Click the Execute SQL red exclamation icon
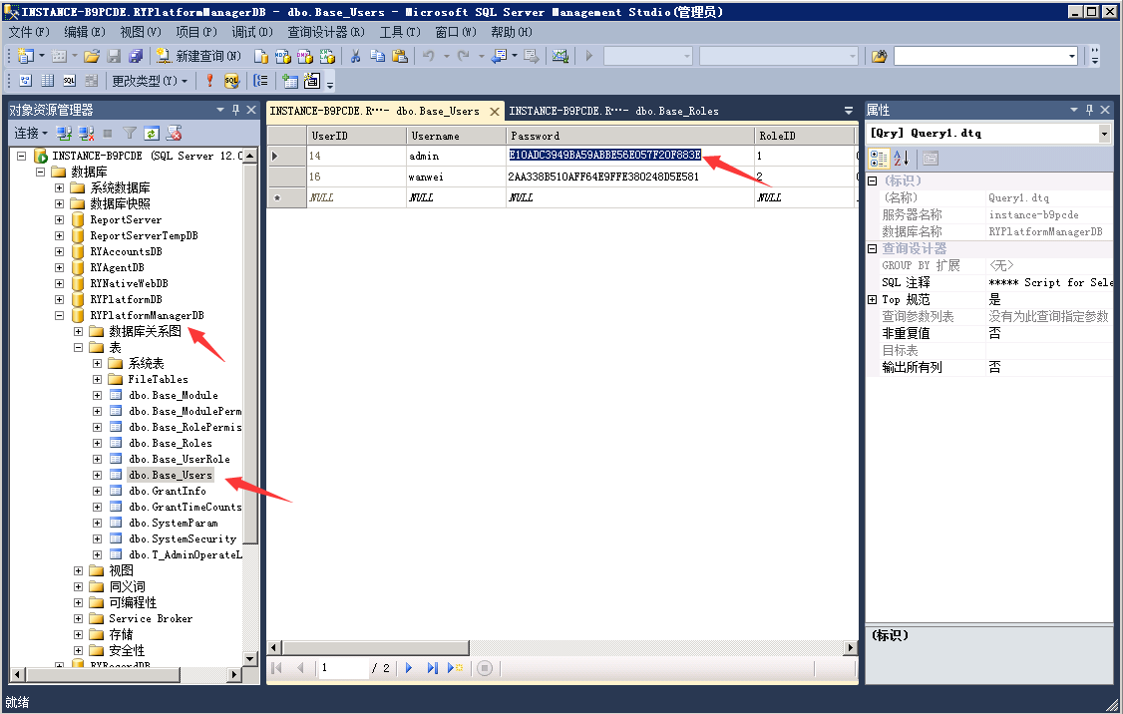This screenshot has height=714, width=1123. [209, 81]
